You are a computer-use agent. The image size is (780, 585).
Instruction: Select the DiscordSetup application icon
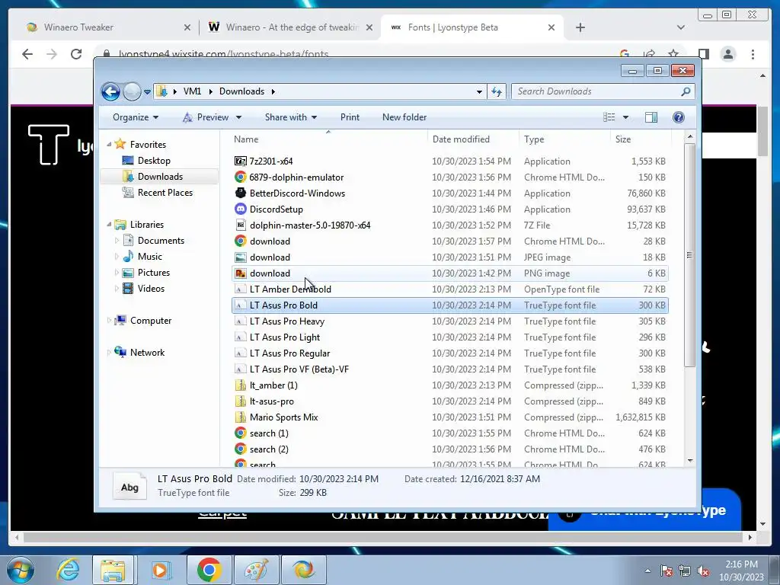pyautogui.click(x=240, y=209)
